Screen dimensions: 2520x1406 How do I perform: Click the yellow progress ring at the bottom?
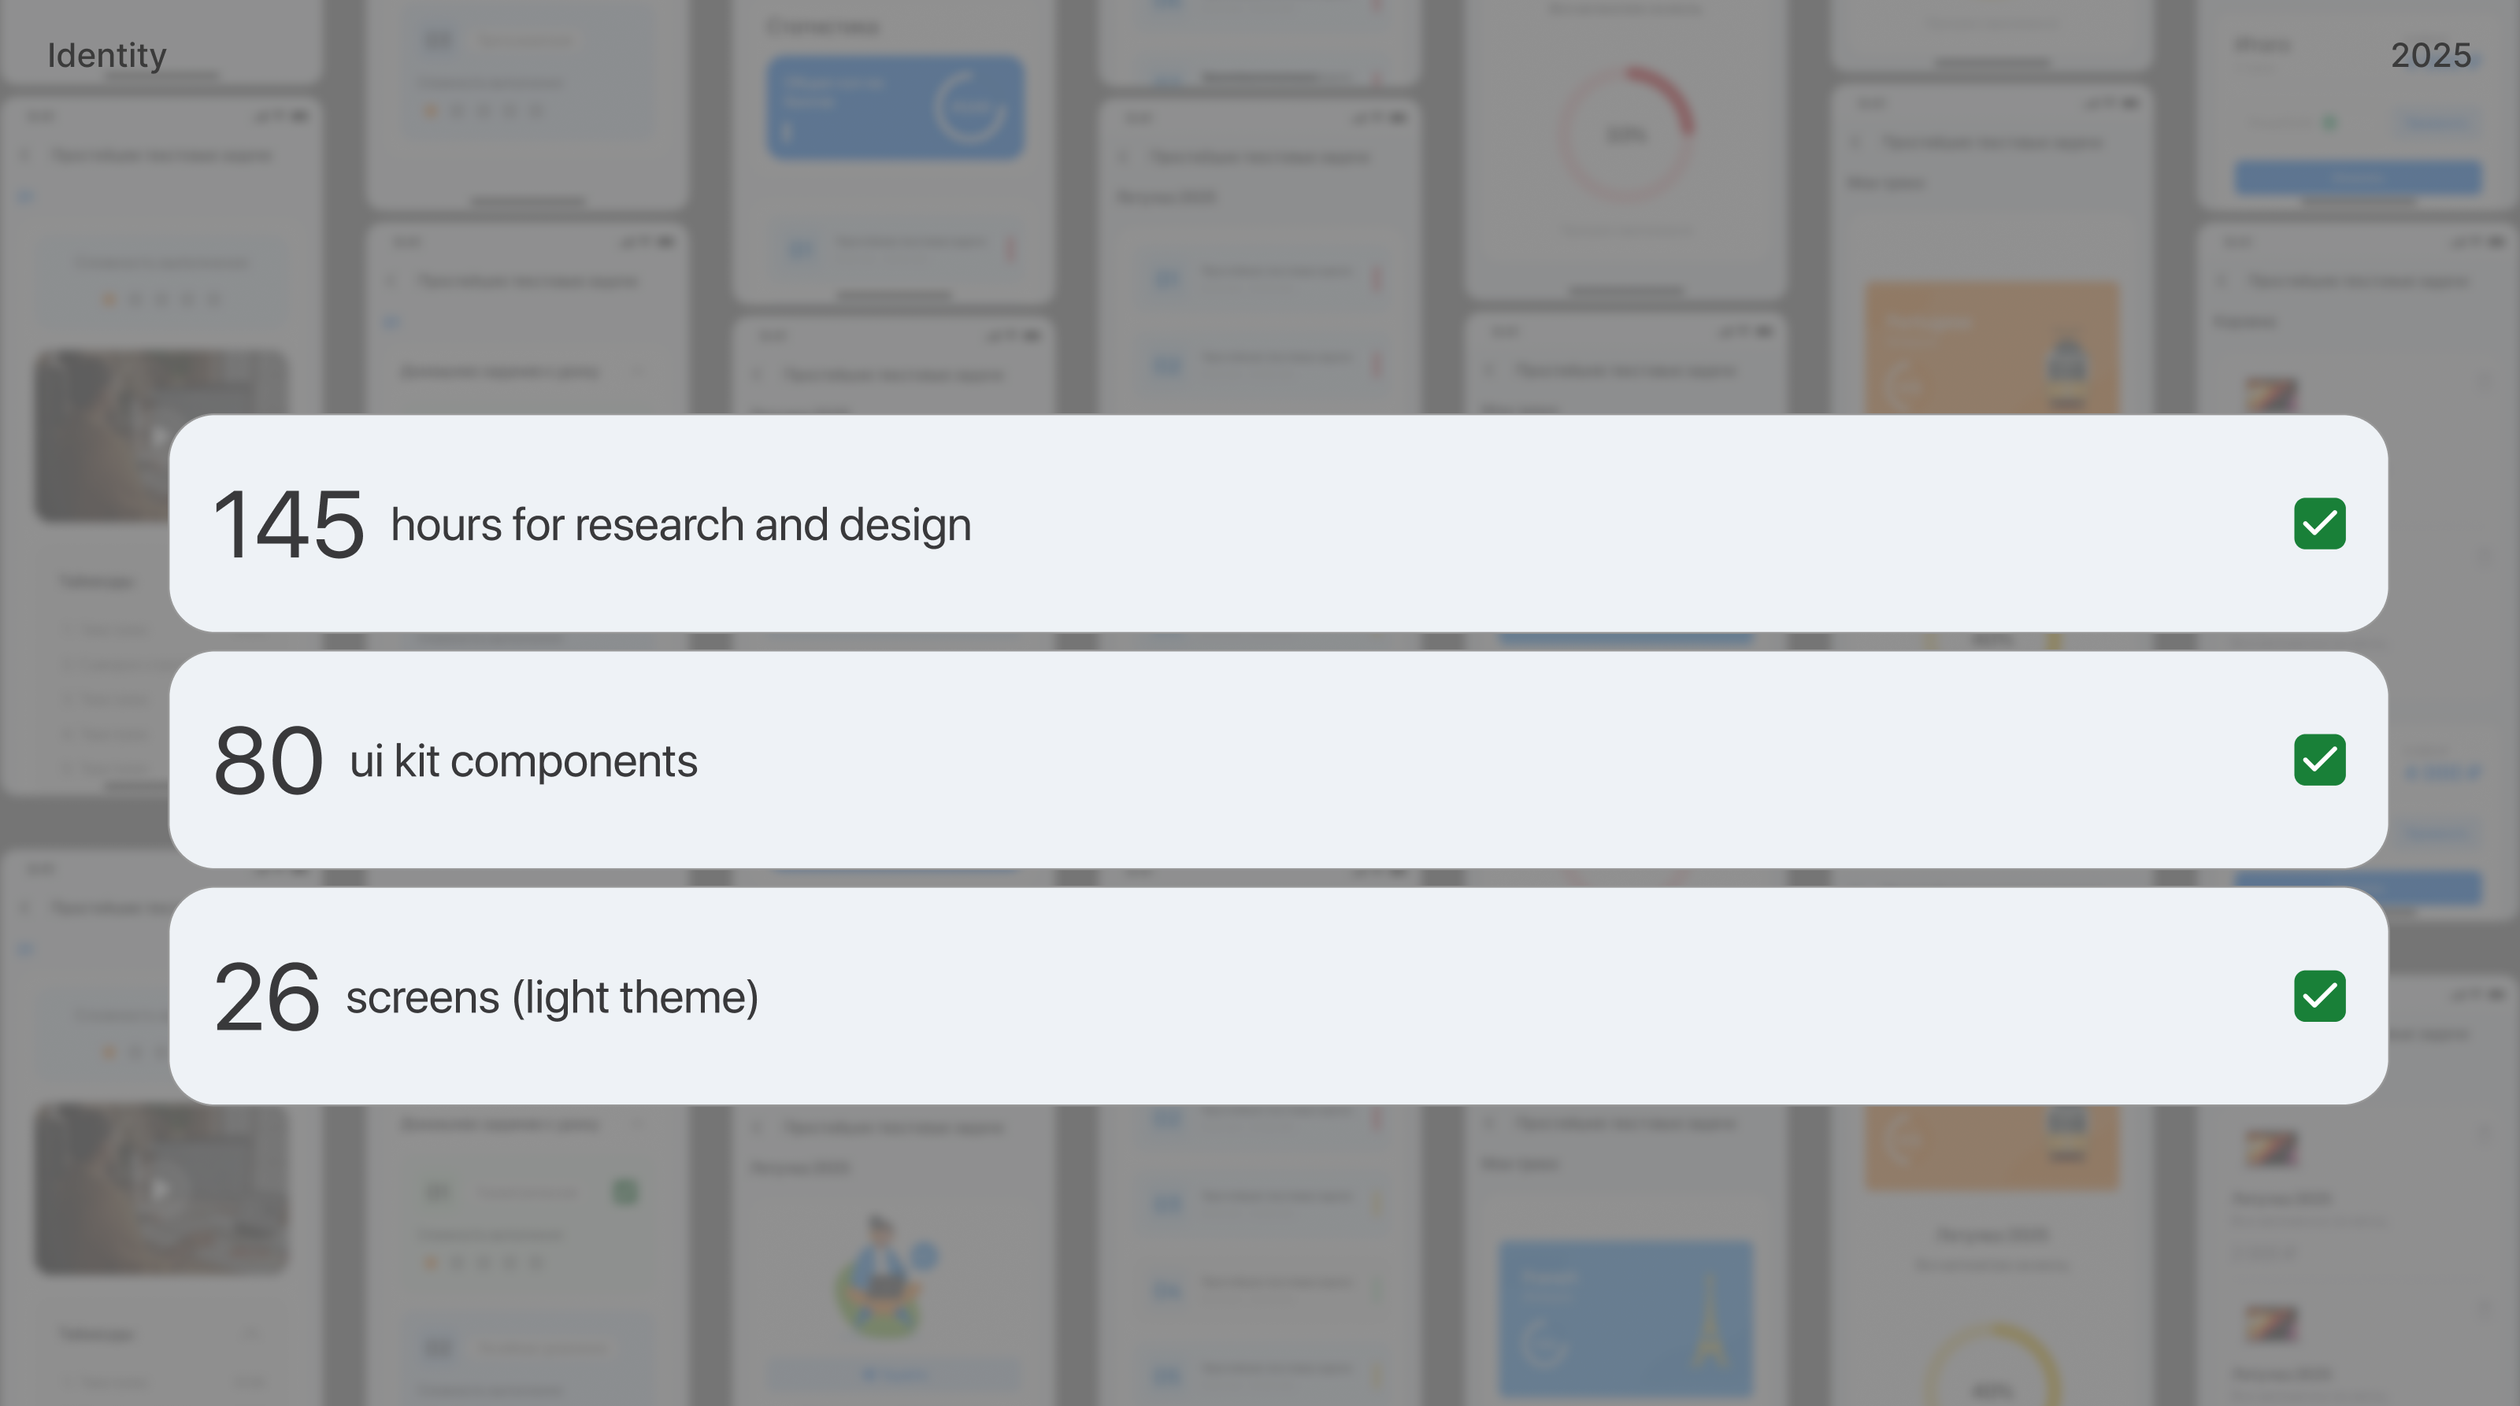pyautogui.click(x=1992, y=1369)
